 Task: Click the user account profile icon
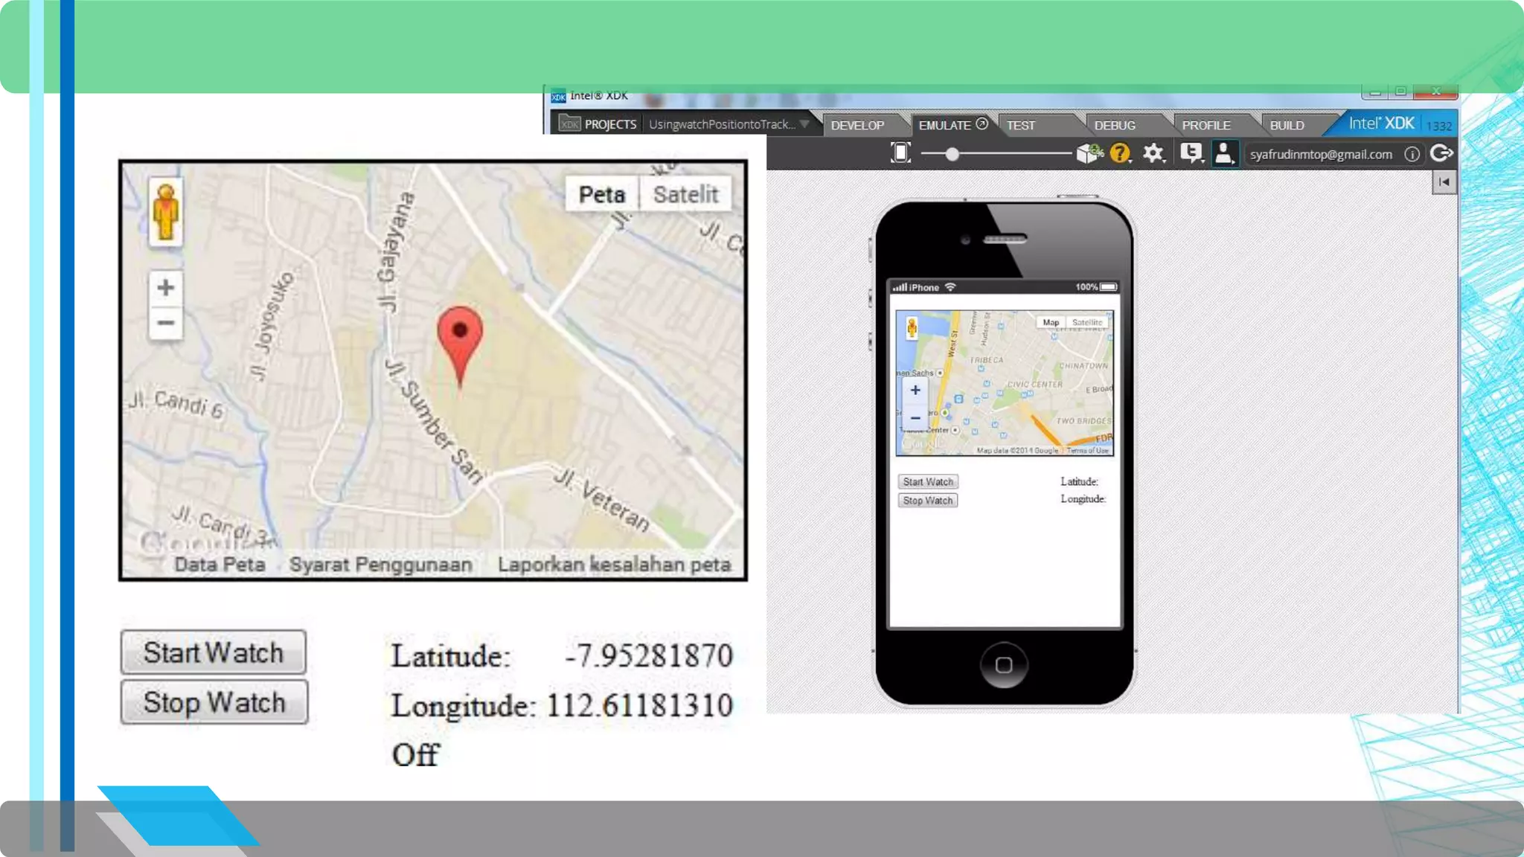coord(1223,153)
